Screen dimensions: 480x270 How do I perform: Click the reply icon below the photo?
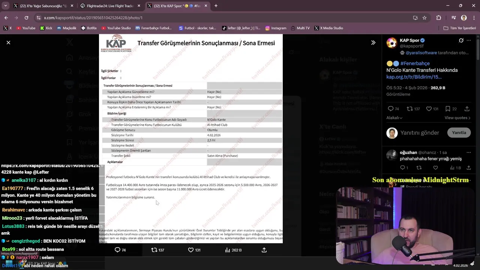coord(117,250)
